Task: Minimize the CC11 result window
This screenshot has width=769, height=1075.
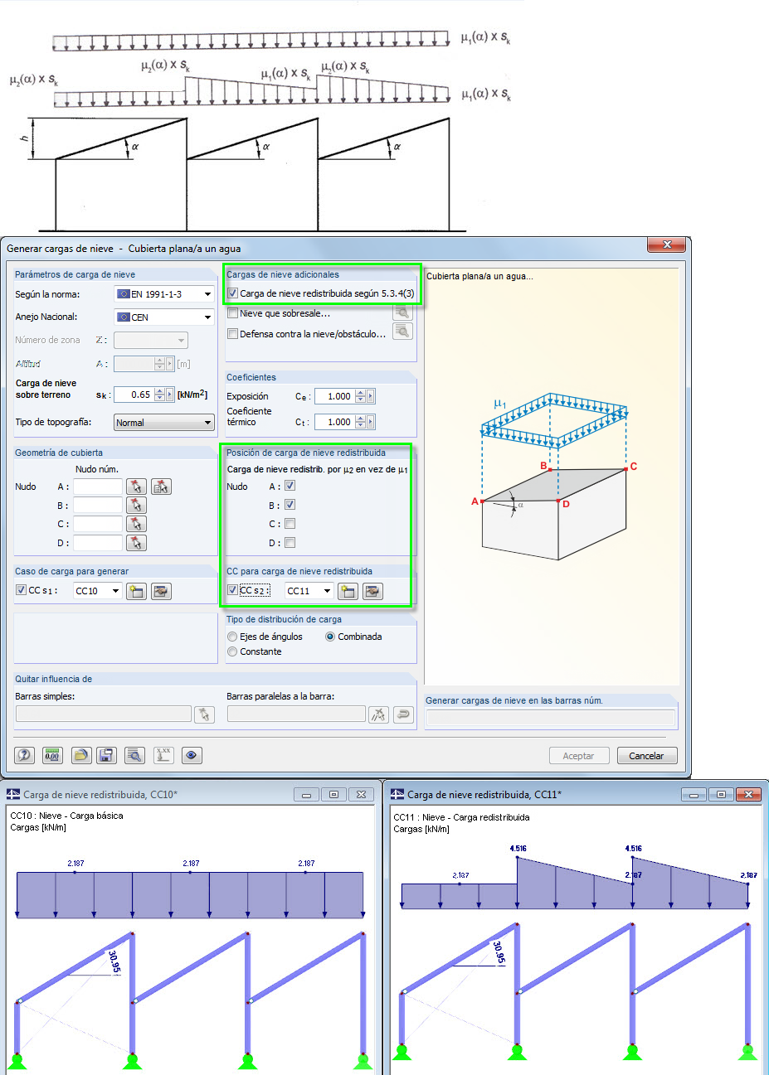Action: [694, 795]
